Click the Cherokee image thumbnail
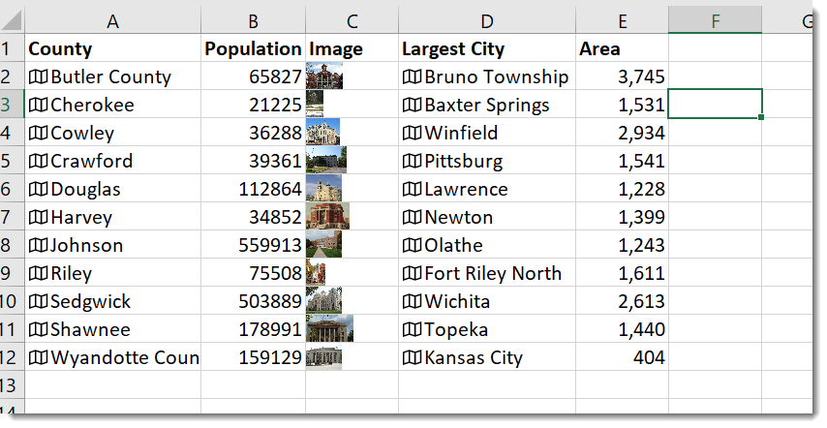The height and width of the screenshot is (428, 827). point(315,104)
